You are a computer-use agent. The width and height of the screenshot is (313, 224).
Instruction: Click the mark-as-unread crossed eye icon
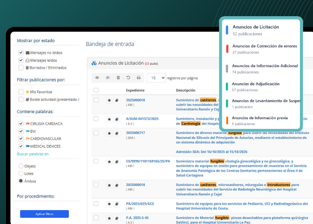click(108, 78)
